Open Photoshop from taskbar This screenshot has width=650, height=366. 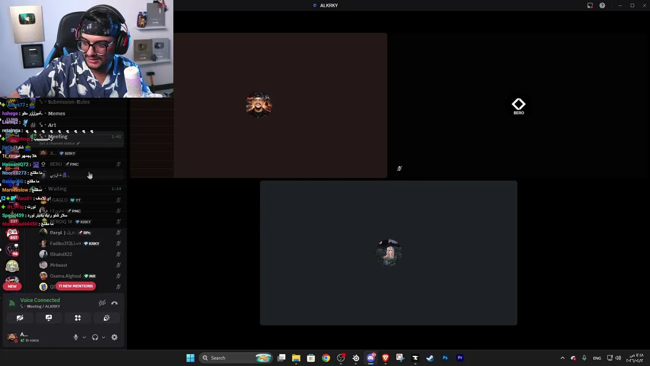click(x=445, y=358)
